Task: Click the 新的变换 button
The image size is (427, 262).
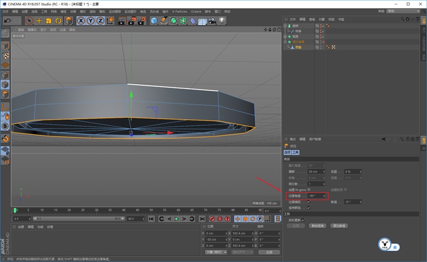Action: coord(318,226)
